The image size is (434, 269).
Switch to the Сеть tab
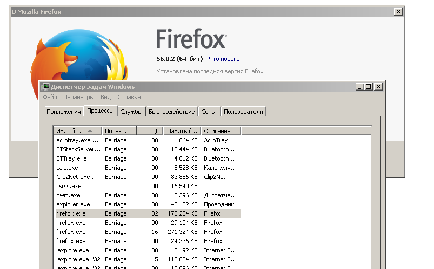click(208, 112)
